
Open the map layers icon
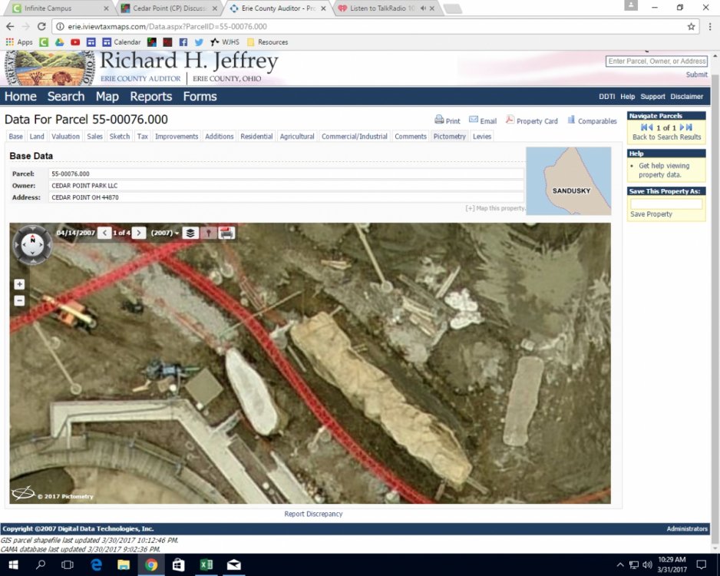pyautogui.click(x=190, y=233)
